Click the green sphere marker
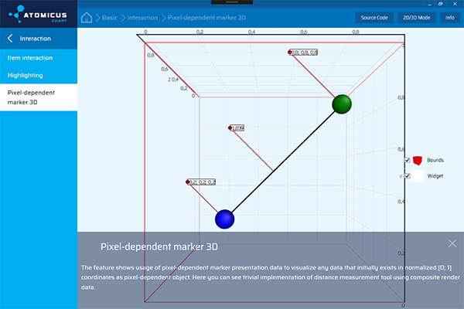 click(342, 104)
